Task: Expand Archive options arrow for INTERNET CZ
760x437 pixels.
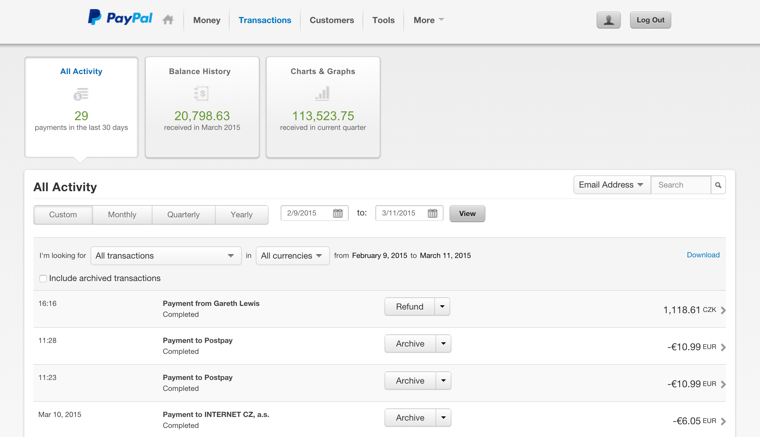Action: tap(443, 418)
